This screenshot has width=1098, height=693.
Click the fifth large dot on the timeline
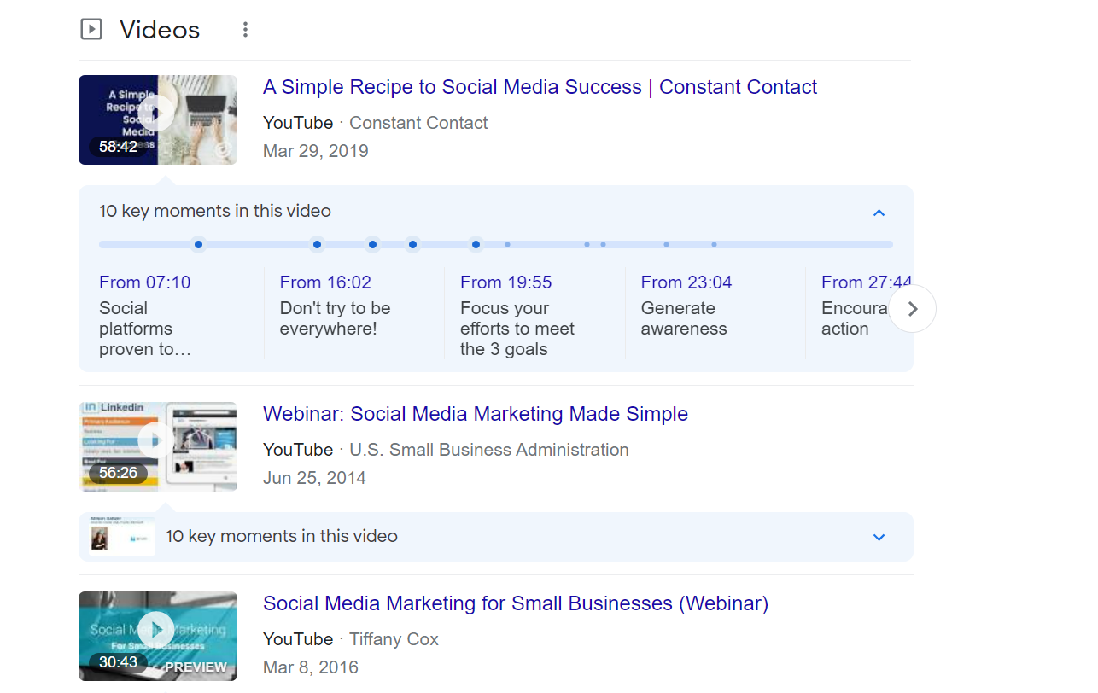click(x=476, y=245)
